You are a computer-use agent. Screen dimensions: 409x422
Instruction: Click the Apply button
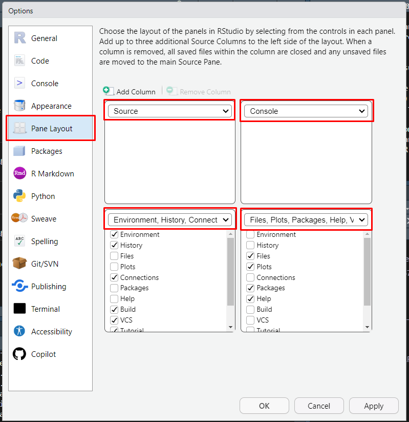coord(373,406)
